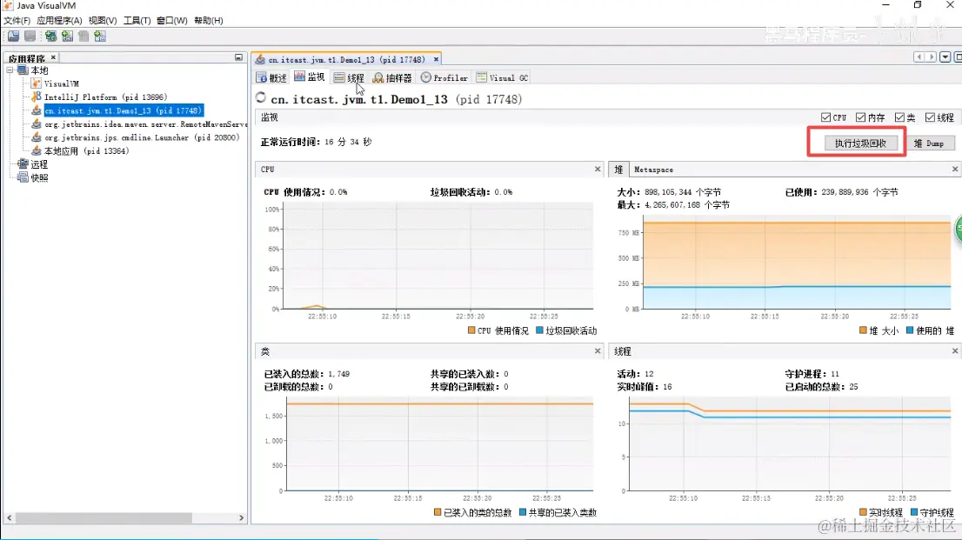Select the 堆 heap tab
Screen dimensions: 962x540
pos(618,170)
